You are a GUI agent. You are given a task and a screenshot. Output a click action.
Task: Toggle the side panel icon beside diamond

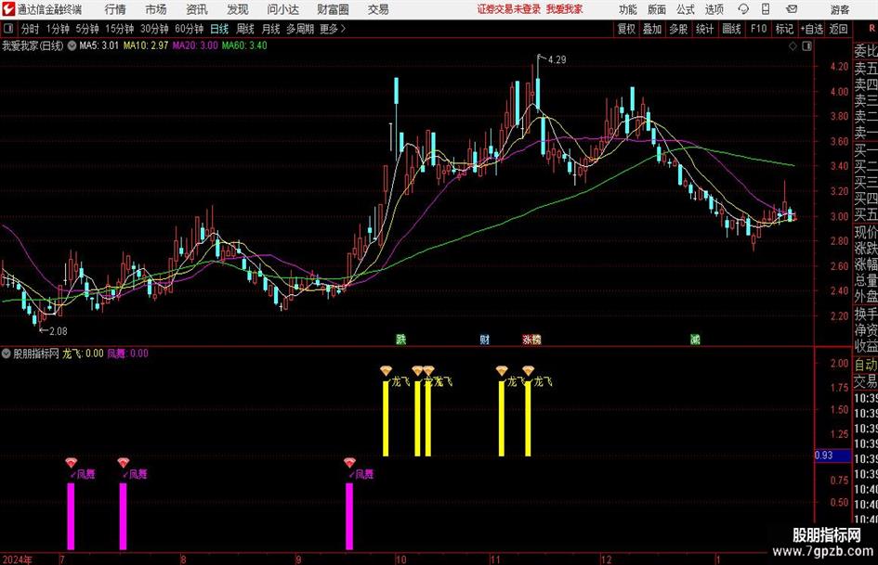pyautogui.click(x=806, y=46)
